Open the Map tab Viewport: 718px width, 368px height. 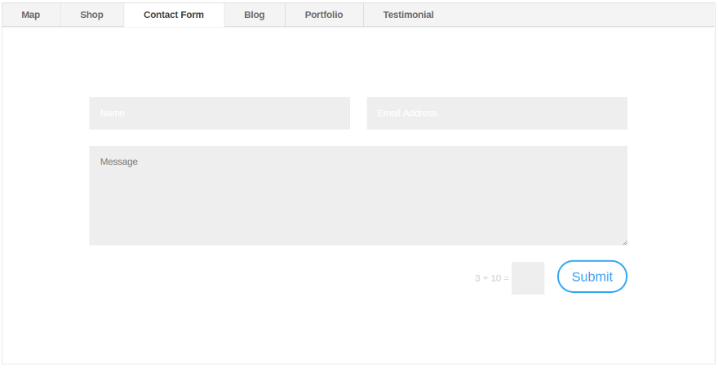[31, 15]
